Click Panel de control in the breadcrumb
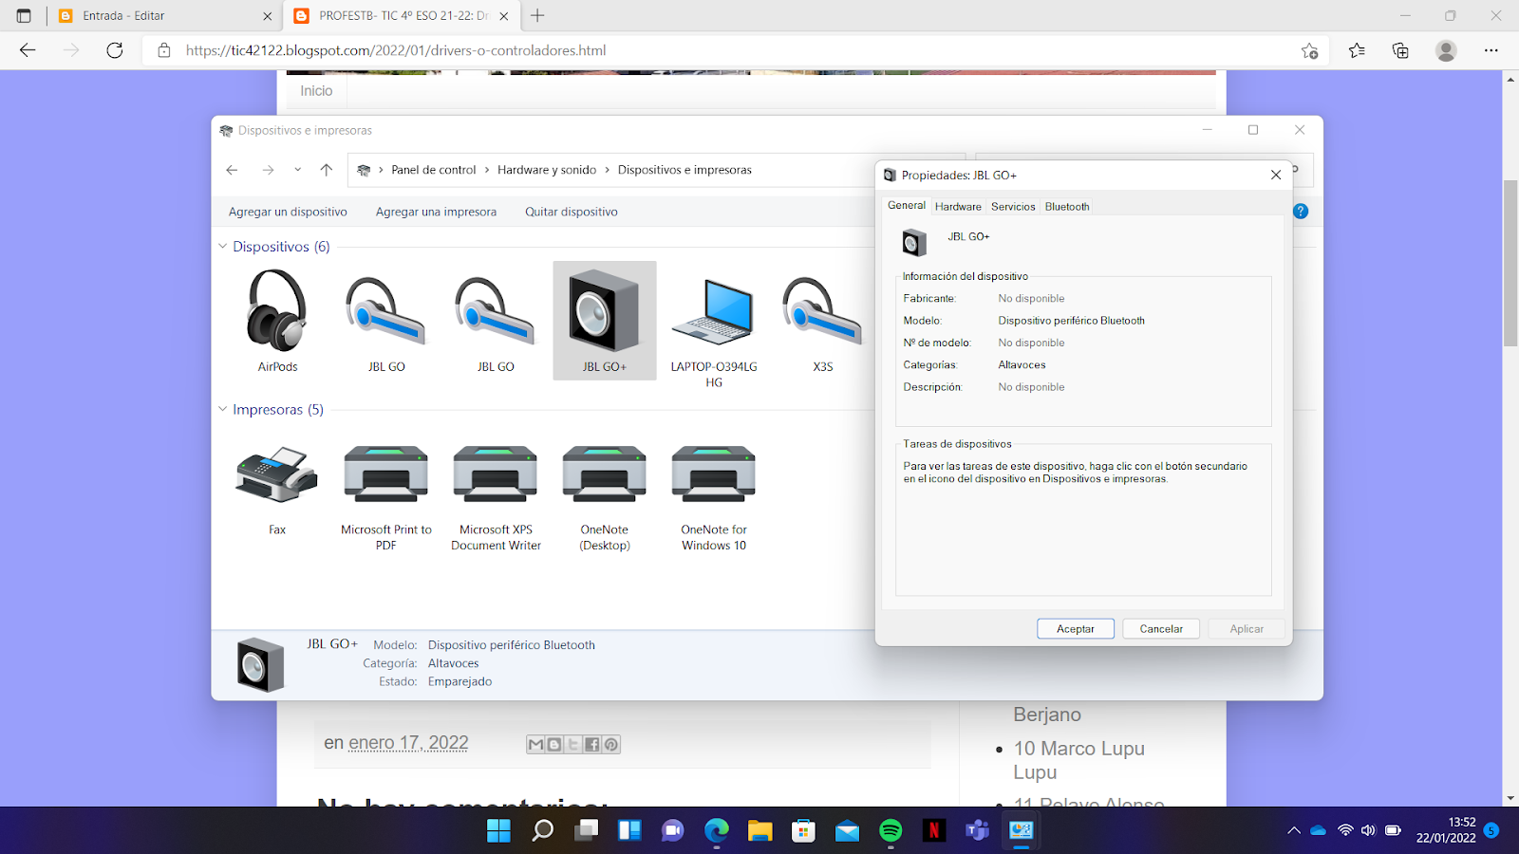 tap(434, 170)
